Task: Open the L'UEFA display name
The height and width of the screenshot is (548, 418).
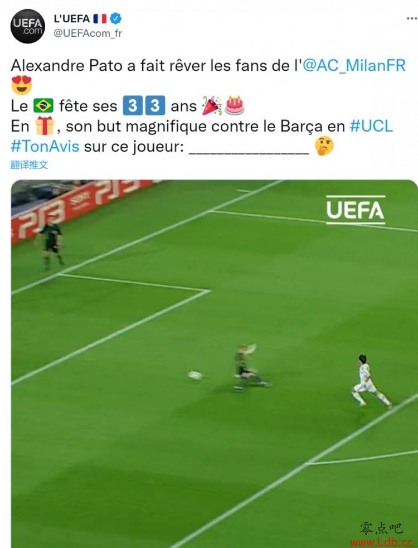Action: point(72,18)
